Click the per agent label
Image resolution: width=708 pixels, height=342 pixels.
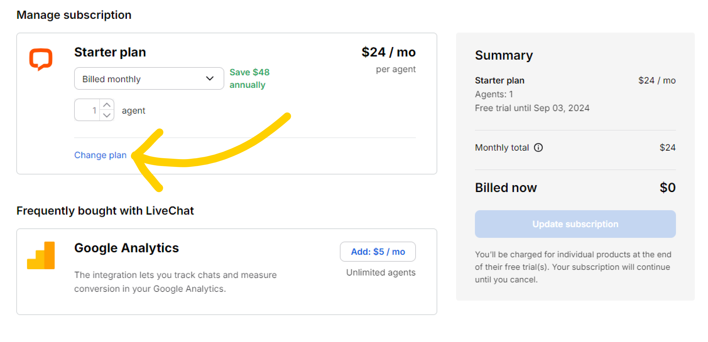click(396, 69)
